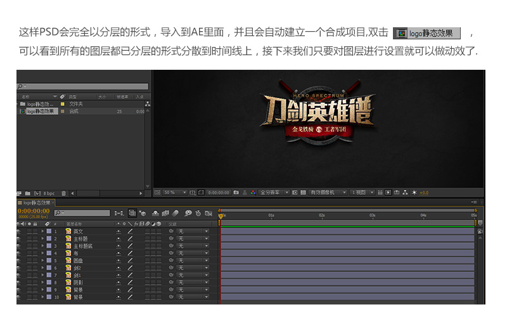Select the logo静态效果 timeline tab

tap(37, 202)
